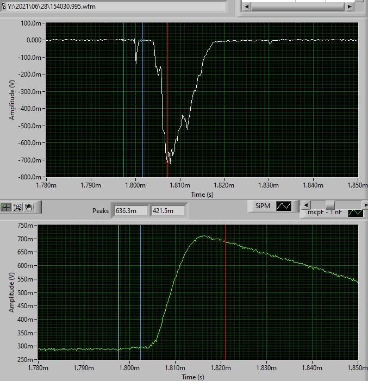Screen dimensions: 368x381
Task: Click the lower graph Amplitude (V) label
Action: click(x=11, y=292)
